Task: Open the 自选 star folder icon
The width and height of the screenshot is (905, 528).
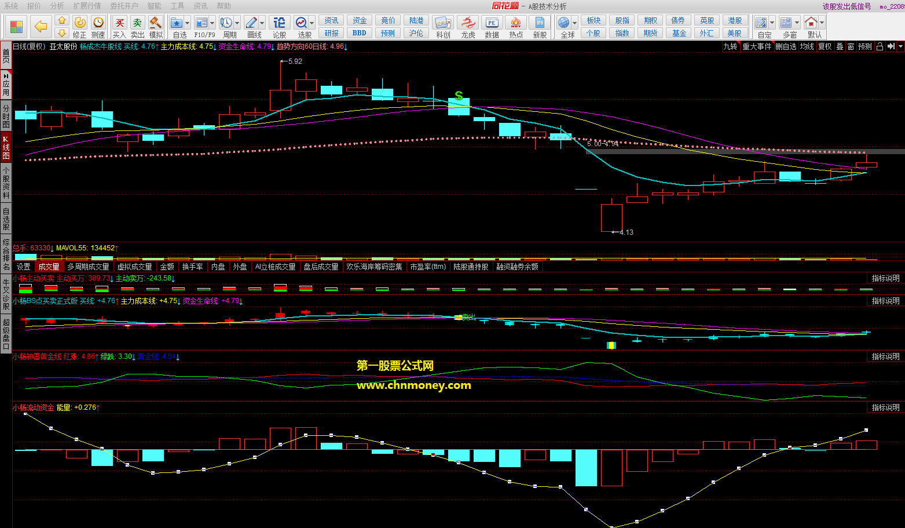Action: (177, 23)
